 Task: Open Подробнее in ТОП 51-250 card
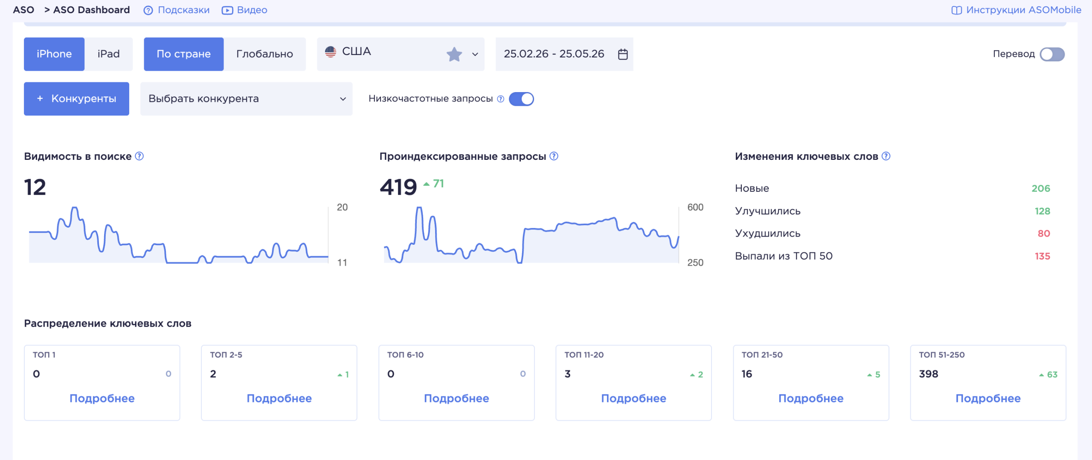988,398
